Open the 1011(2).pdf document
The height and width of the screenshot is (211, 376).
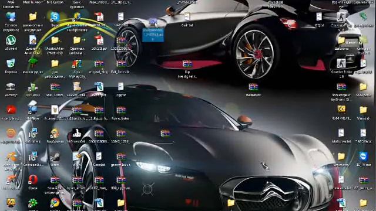99,40
